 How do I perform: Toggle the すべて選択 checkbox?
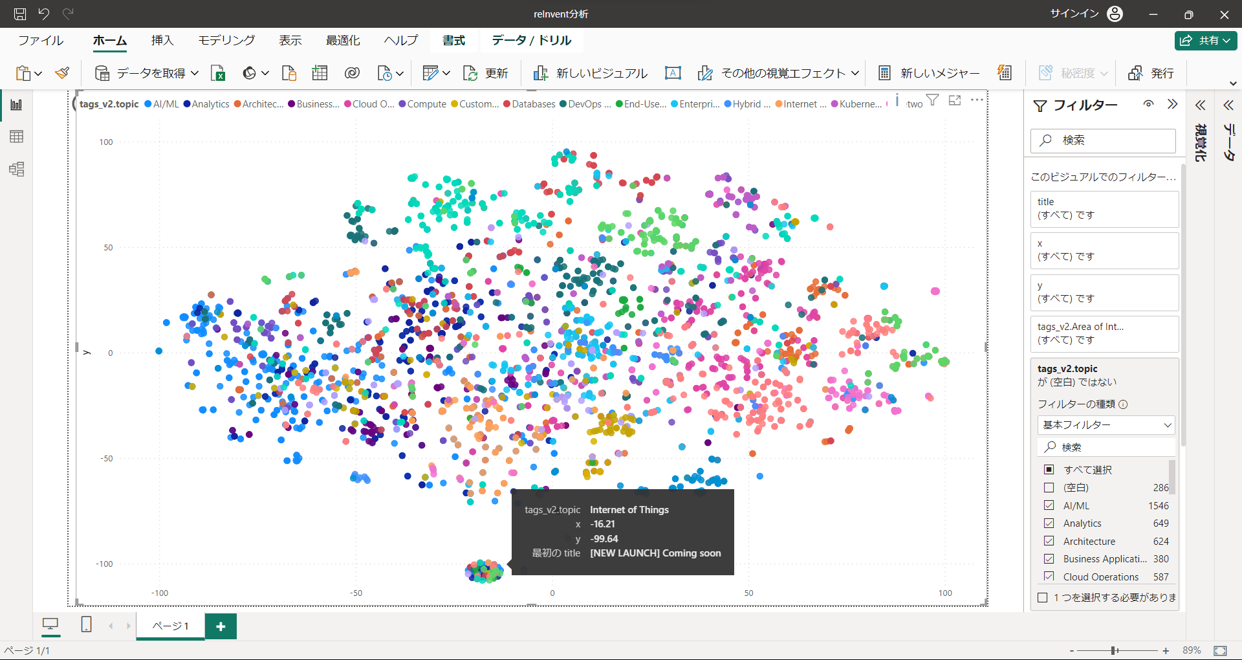[1049, 470]
